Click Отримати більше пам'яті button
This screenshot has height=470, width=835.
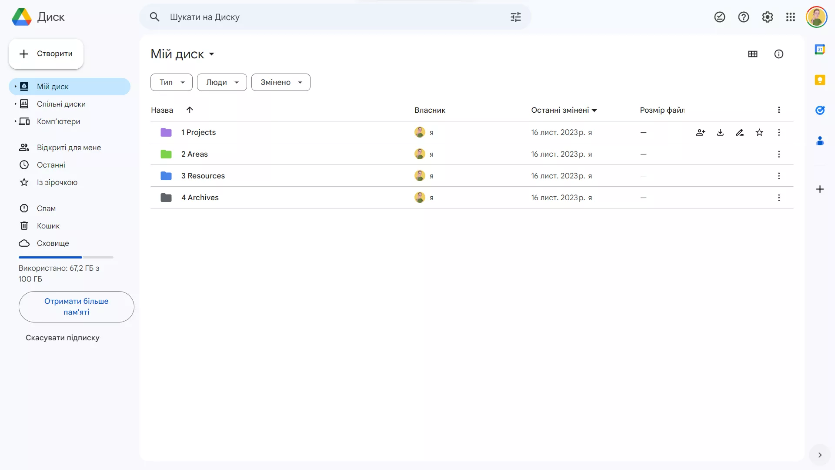point(77,307)
